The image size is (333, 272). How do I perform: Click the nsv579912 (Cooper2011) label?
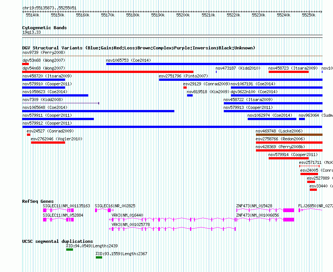coord(47,123)
